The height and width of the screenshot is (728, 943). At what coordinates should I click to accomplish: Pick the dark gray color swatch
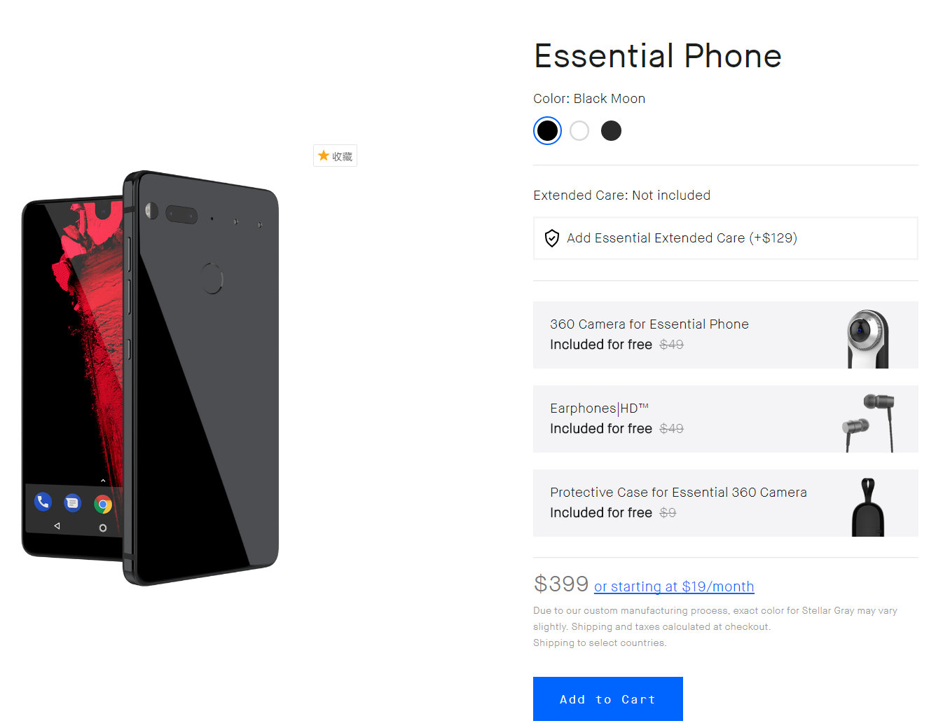click(x=611, y=131)
